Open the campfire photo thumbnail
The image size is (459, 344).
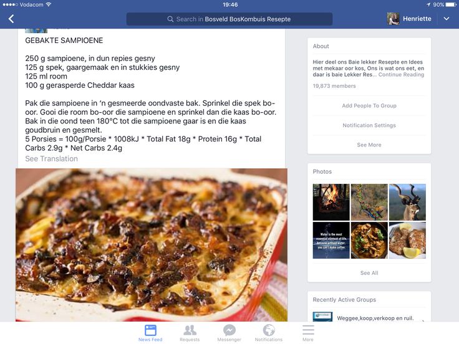(x=331, y=202)
